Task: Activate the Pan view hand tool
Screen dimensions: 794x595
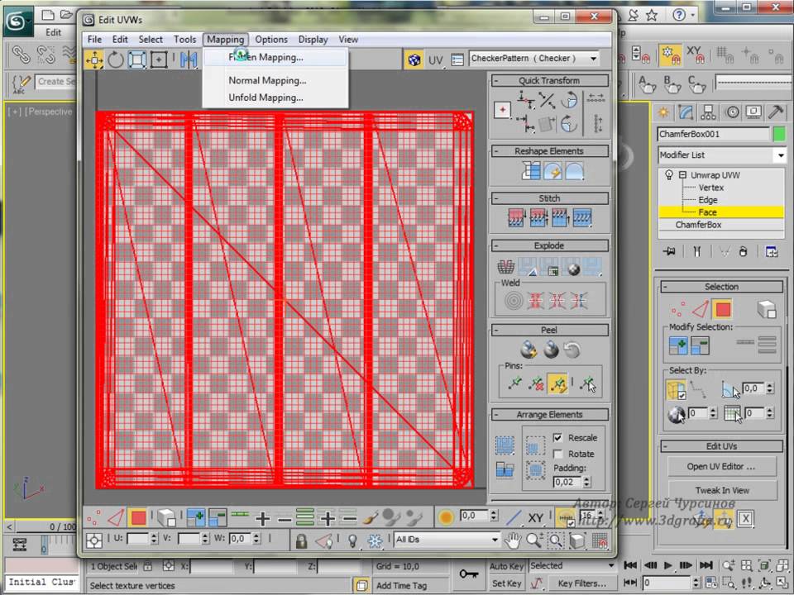Action: (x=513, y=540)
